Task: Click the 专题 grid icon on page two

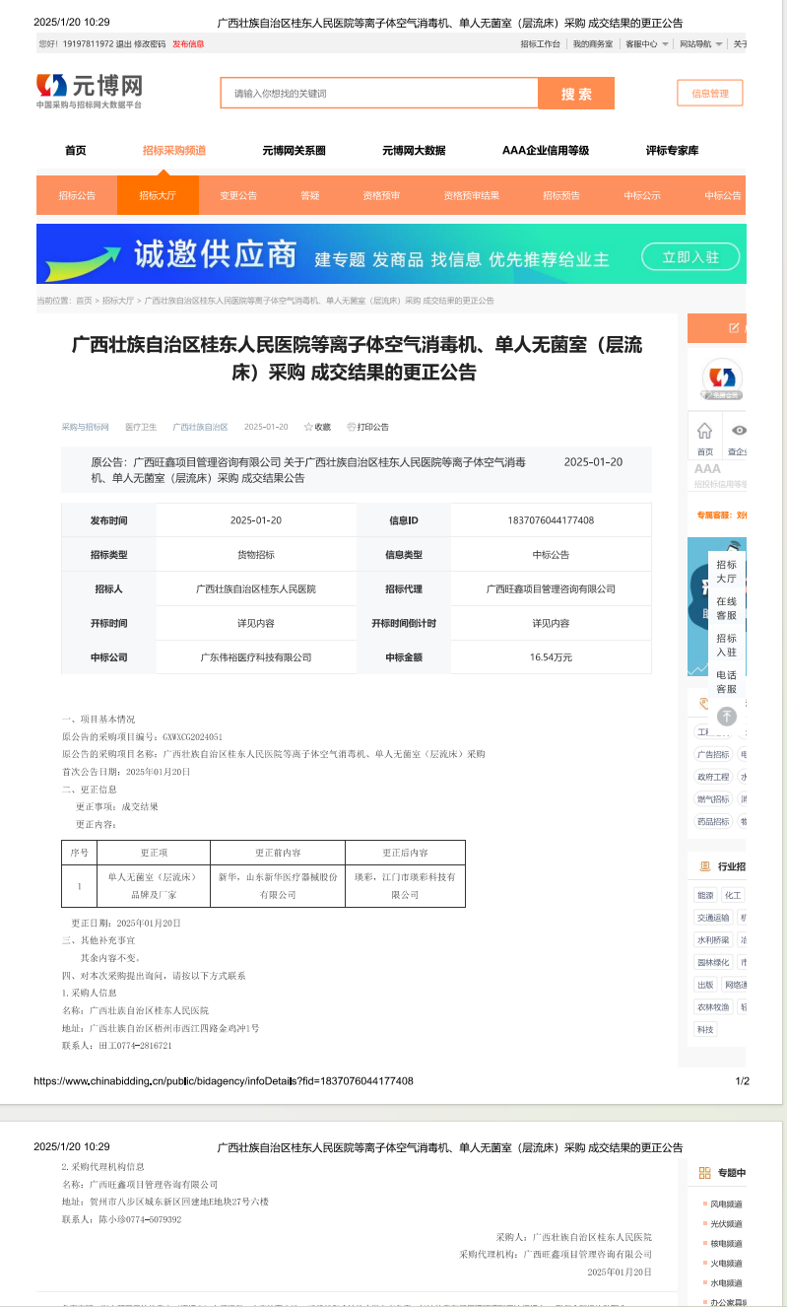Action: click(704, 1173)
